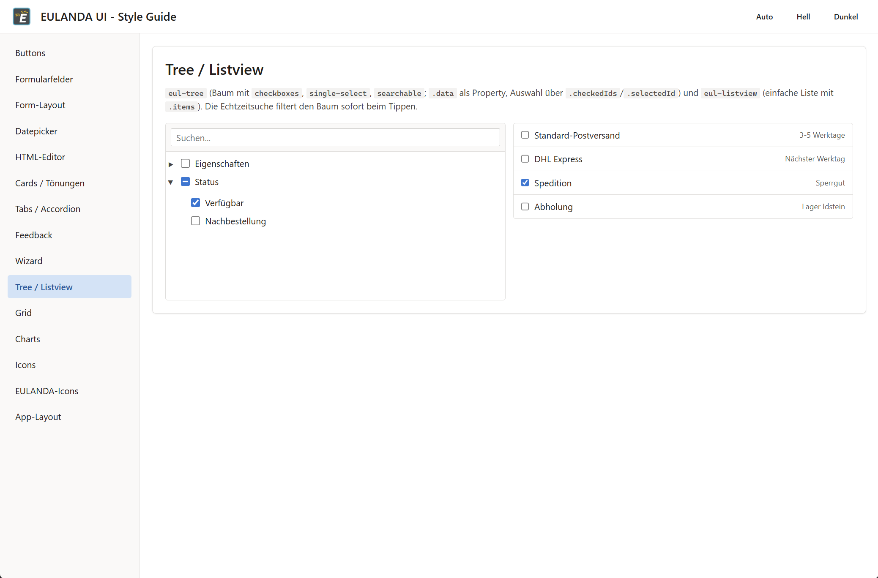Check the Standard-Postversand checkbox
Screen dimensions: 878x578
click(x=525, y=135)
